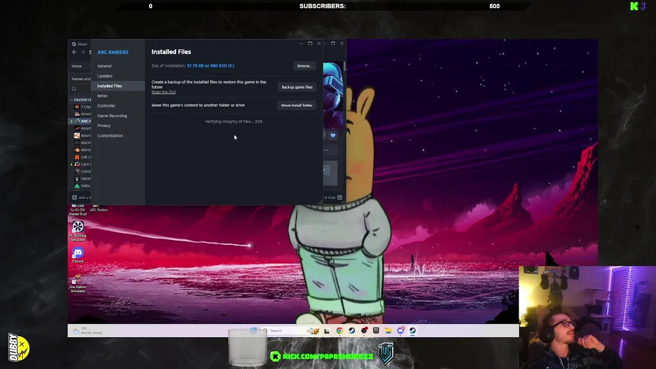656x369 pixels.
Task: Toggle the blue heart favorite icon
Action: click(x=333, y=135)
